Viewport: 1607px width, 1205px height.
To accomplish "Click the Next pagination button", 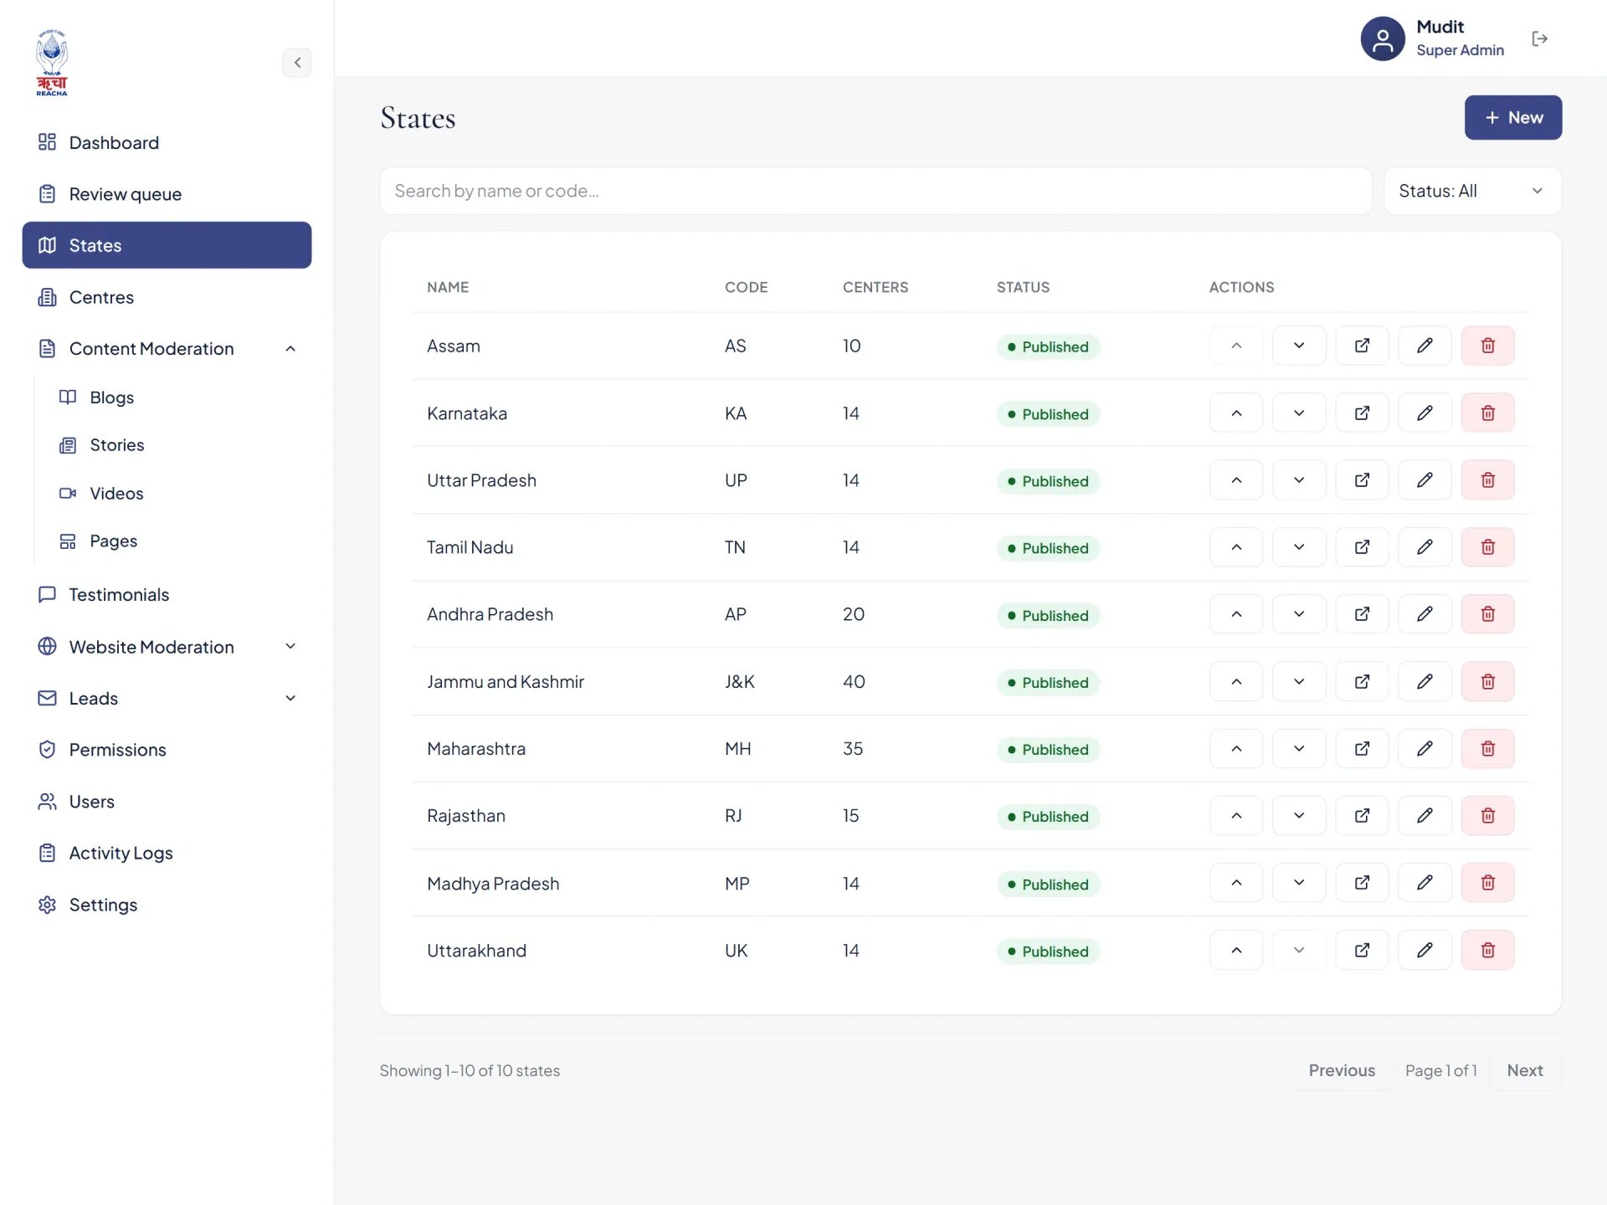I will pyautogui.click(x=1524, y=1070).
